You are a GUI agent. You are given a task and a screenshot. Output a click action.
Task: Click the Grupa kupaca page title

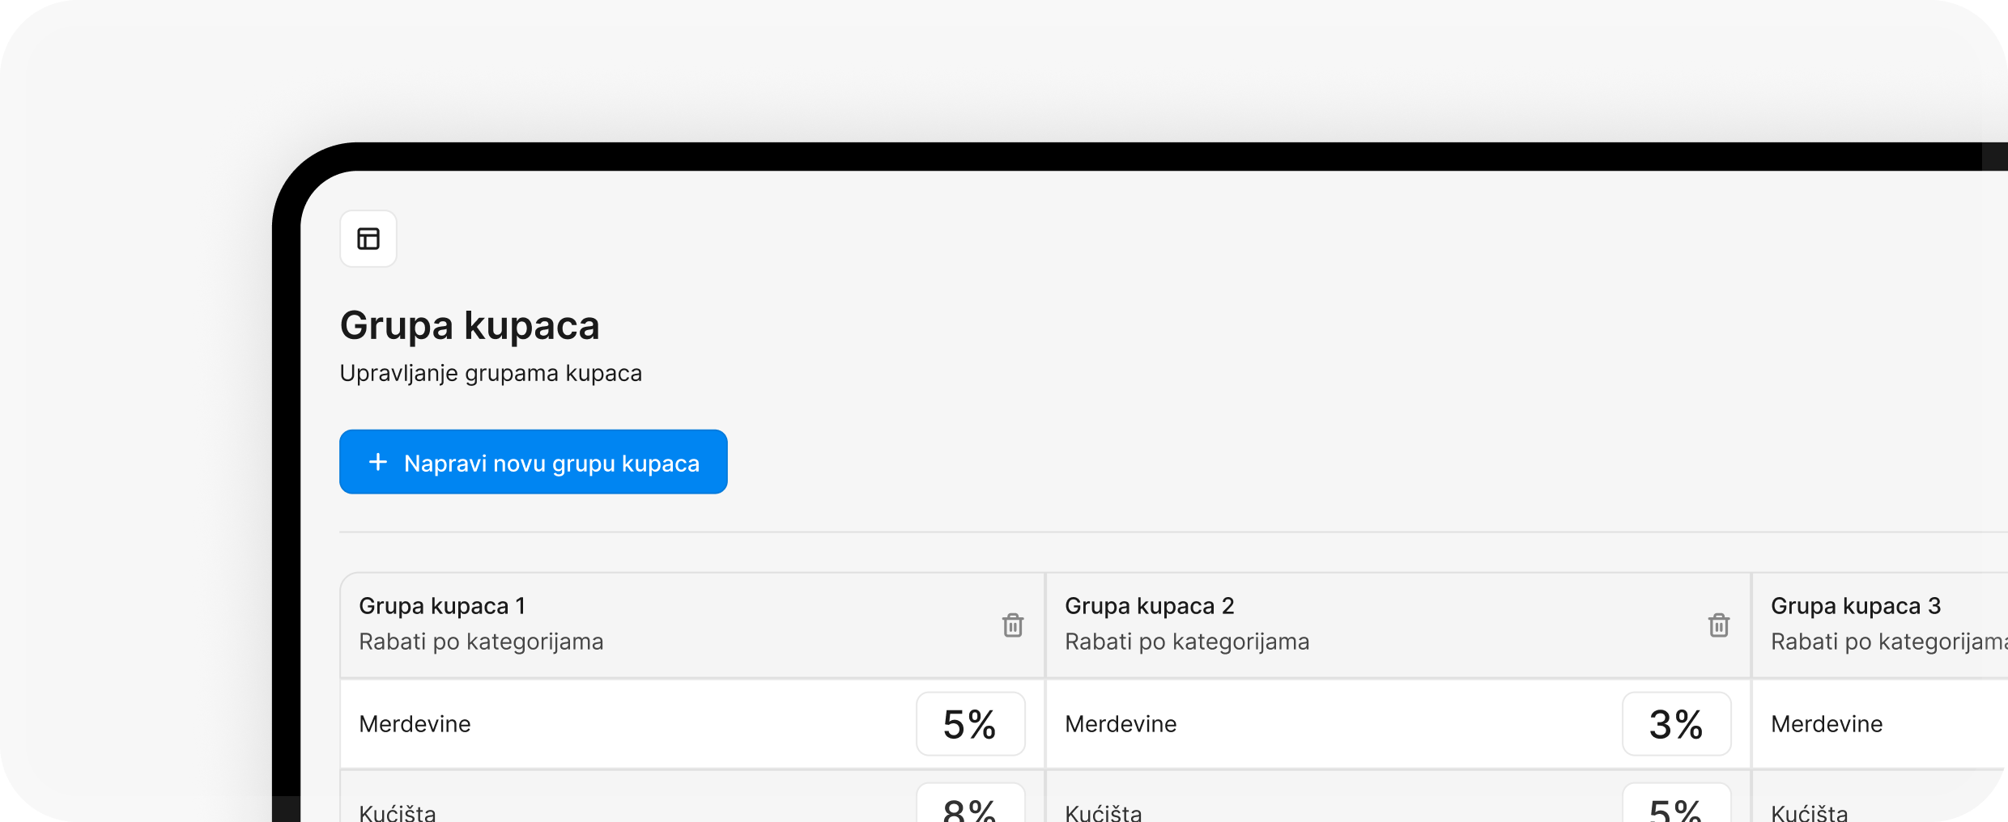tap(470, 326)
